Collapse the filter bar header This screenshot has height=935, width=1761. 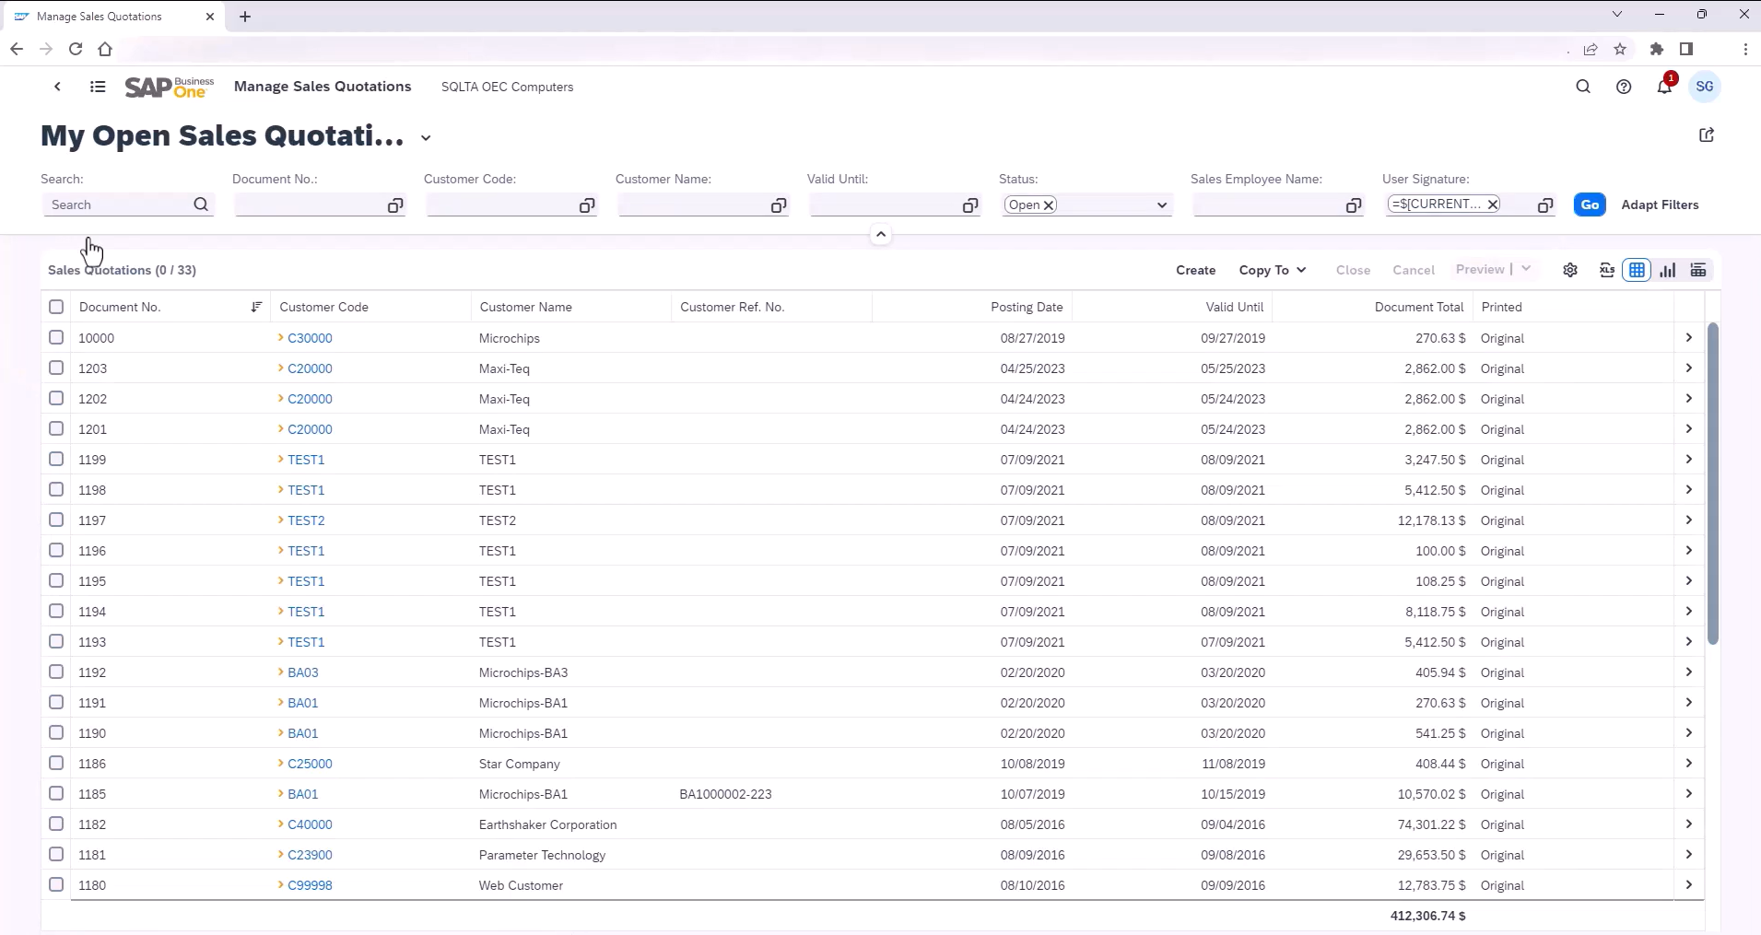coord(881,235)
